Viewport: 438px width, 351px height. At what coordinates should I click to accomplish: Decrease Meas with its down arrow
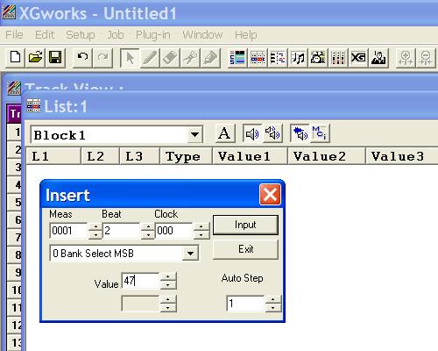click(95, 234)
